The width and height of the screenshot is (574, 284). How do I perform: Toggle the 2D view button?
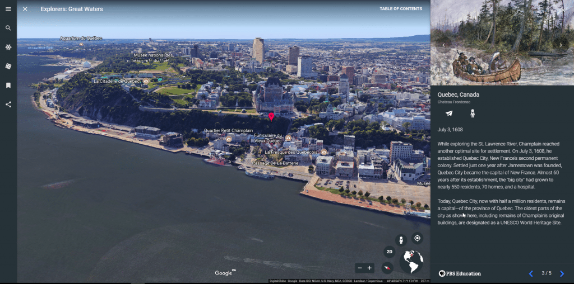pos(390,252)
